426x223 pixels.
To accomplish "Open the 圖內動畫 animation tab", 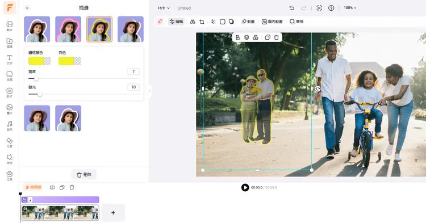I will (272, 22).
